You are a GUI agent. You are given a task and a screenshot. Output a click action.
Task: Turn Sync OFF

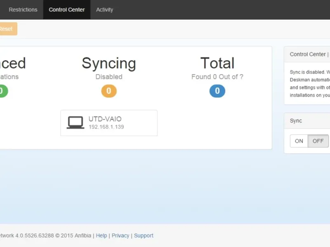click(x=318, y=141)
